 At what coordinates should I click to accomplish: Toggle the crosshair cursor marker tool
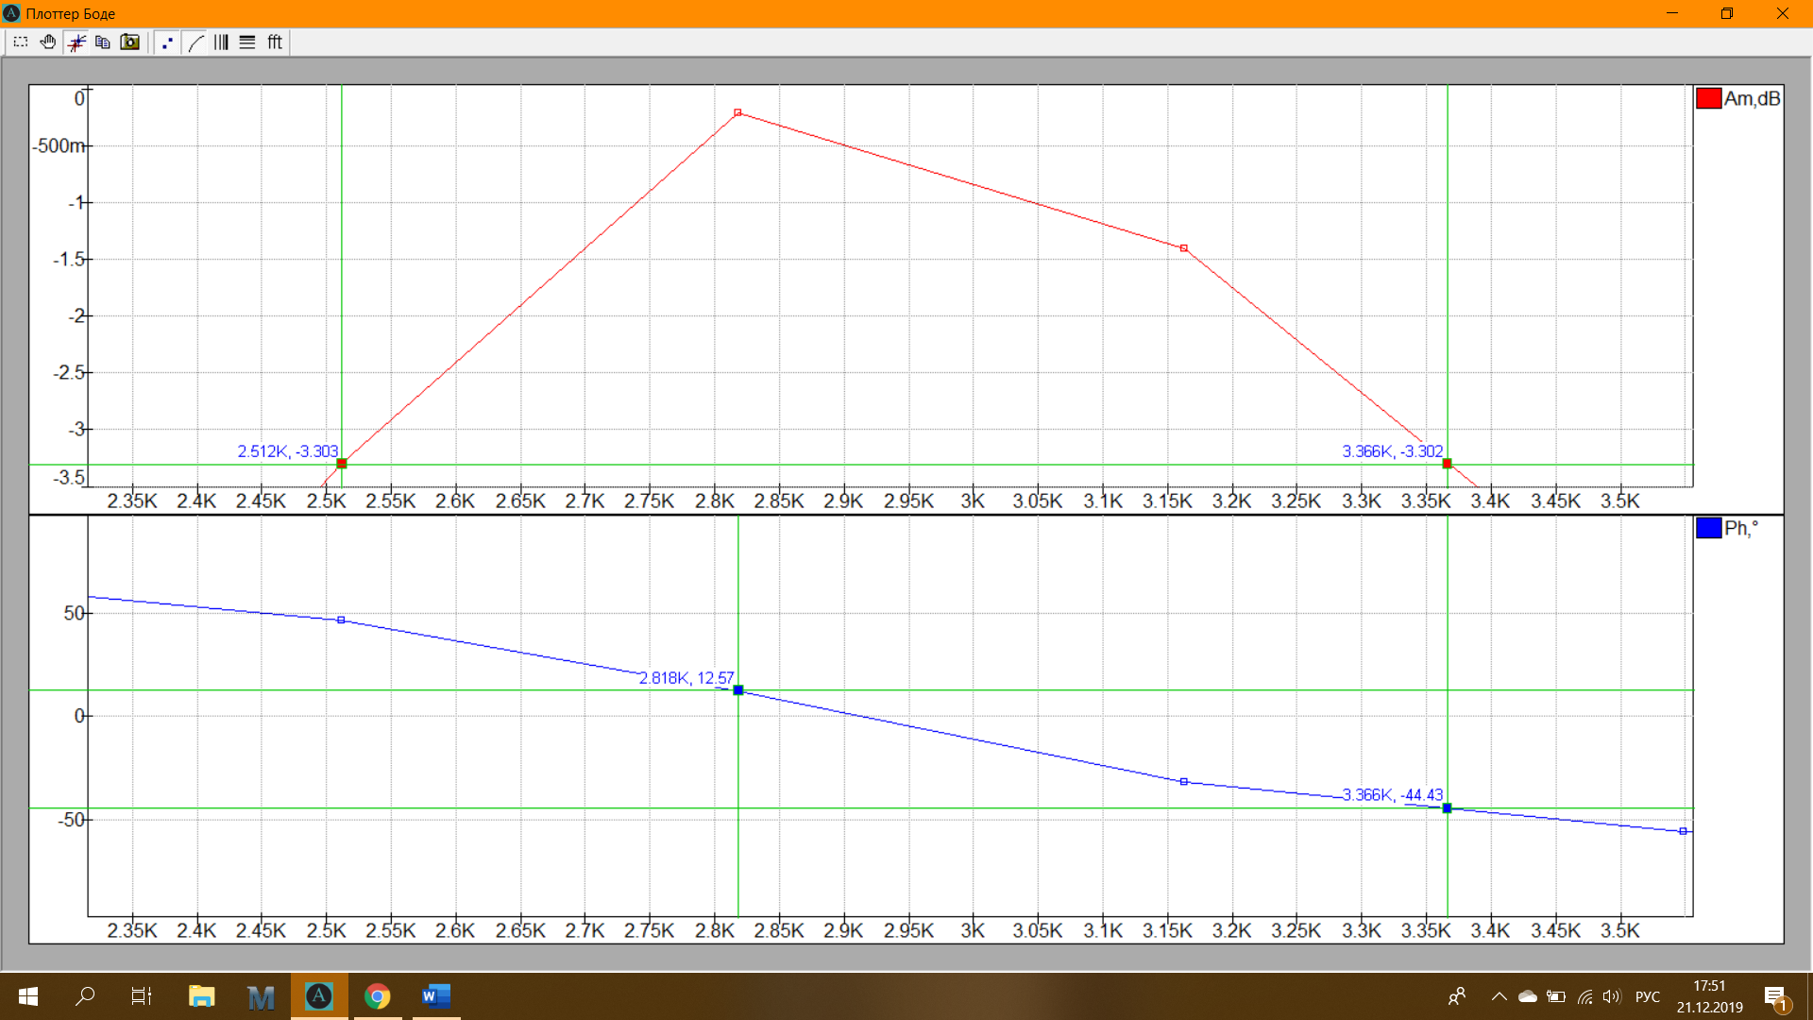pyautogui.click(x=76, y=42)
